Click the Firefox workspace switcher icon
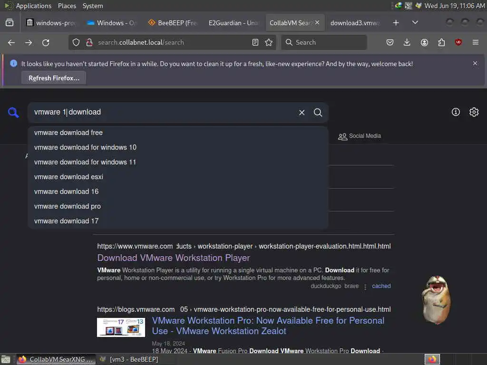The width and height of the screenshot is (487, 365). click(432, 359)
